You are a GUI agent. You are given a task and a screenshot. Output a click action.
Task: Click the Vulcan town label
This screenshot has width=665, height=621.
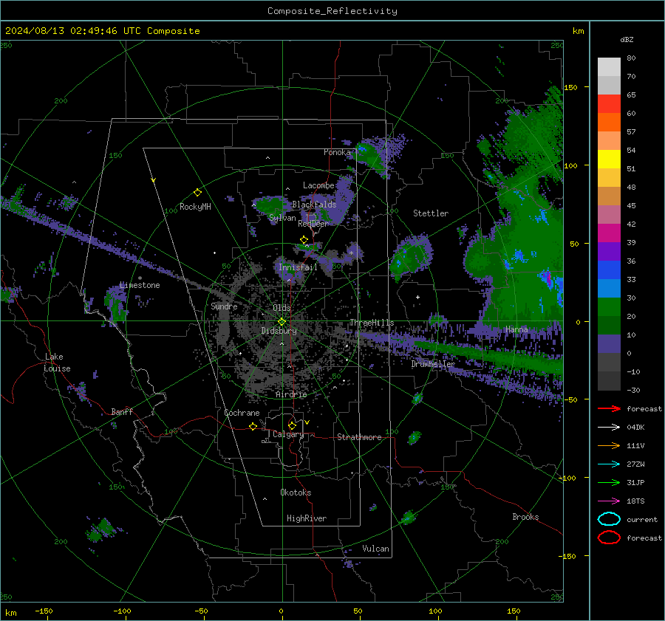[x=375, y=549]
